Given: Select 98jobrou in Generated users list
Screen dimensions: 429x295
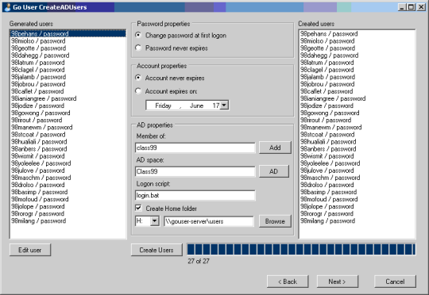Looking at the screenshot, I should (x=68, y=84).
